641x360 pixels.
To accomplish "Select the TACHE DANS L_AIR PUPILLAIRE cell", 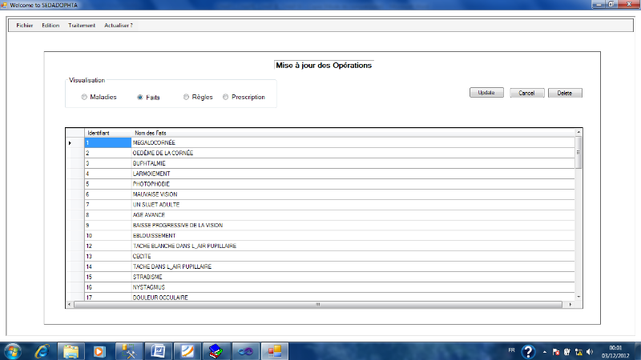I will tap(353, 267).
